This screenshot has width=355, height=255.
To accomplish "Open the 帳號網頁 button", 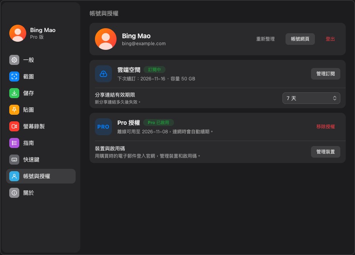I will coord(300,39).
